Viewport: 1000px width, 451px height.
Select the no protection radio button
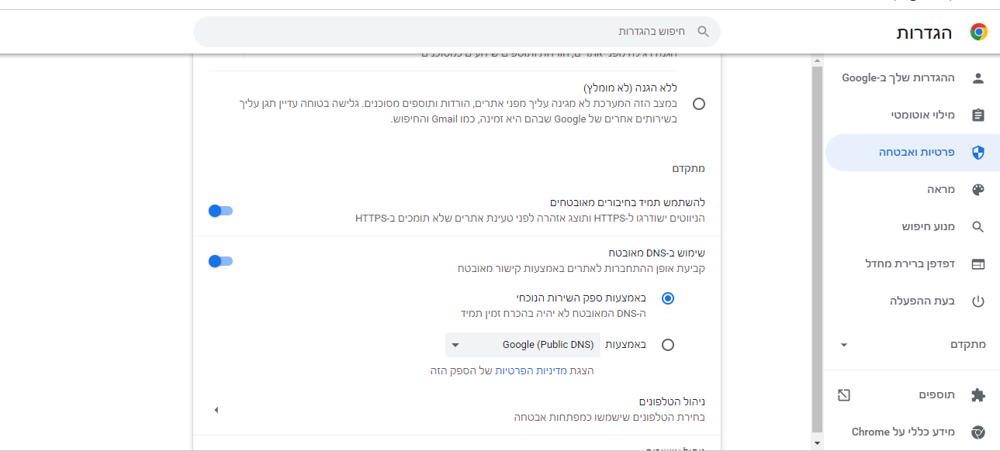coord(699,104)
